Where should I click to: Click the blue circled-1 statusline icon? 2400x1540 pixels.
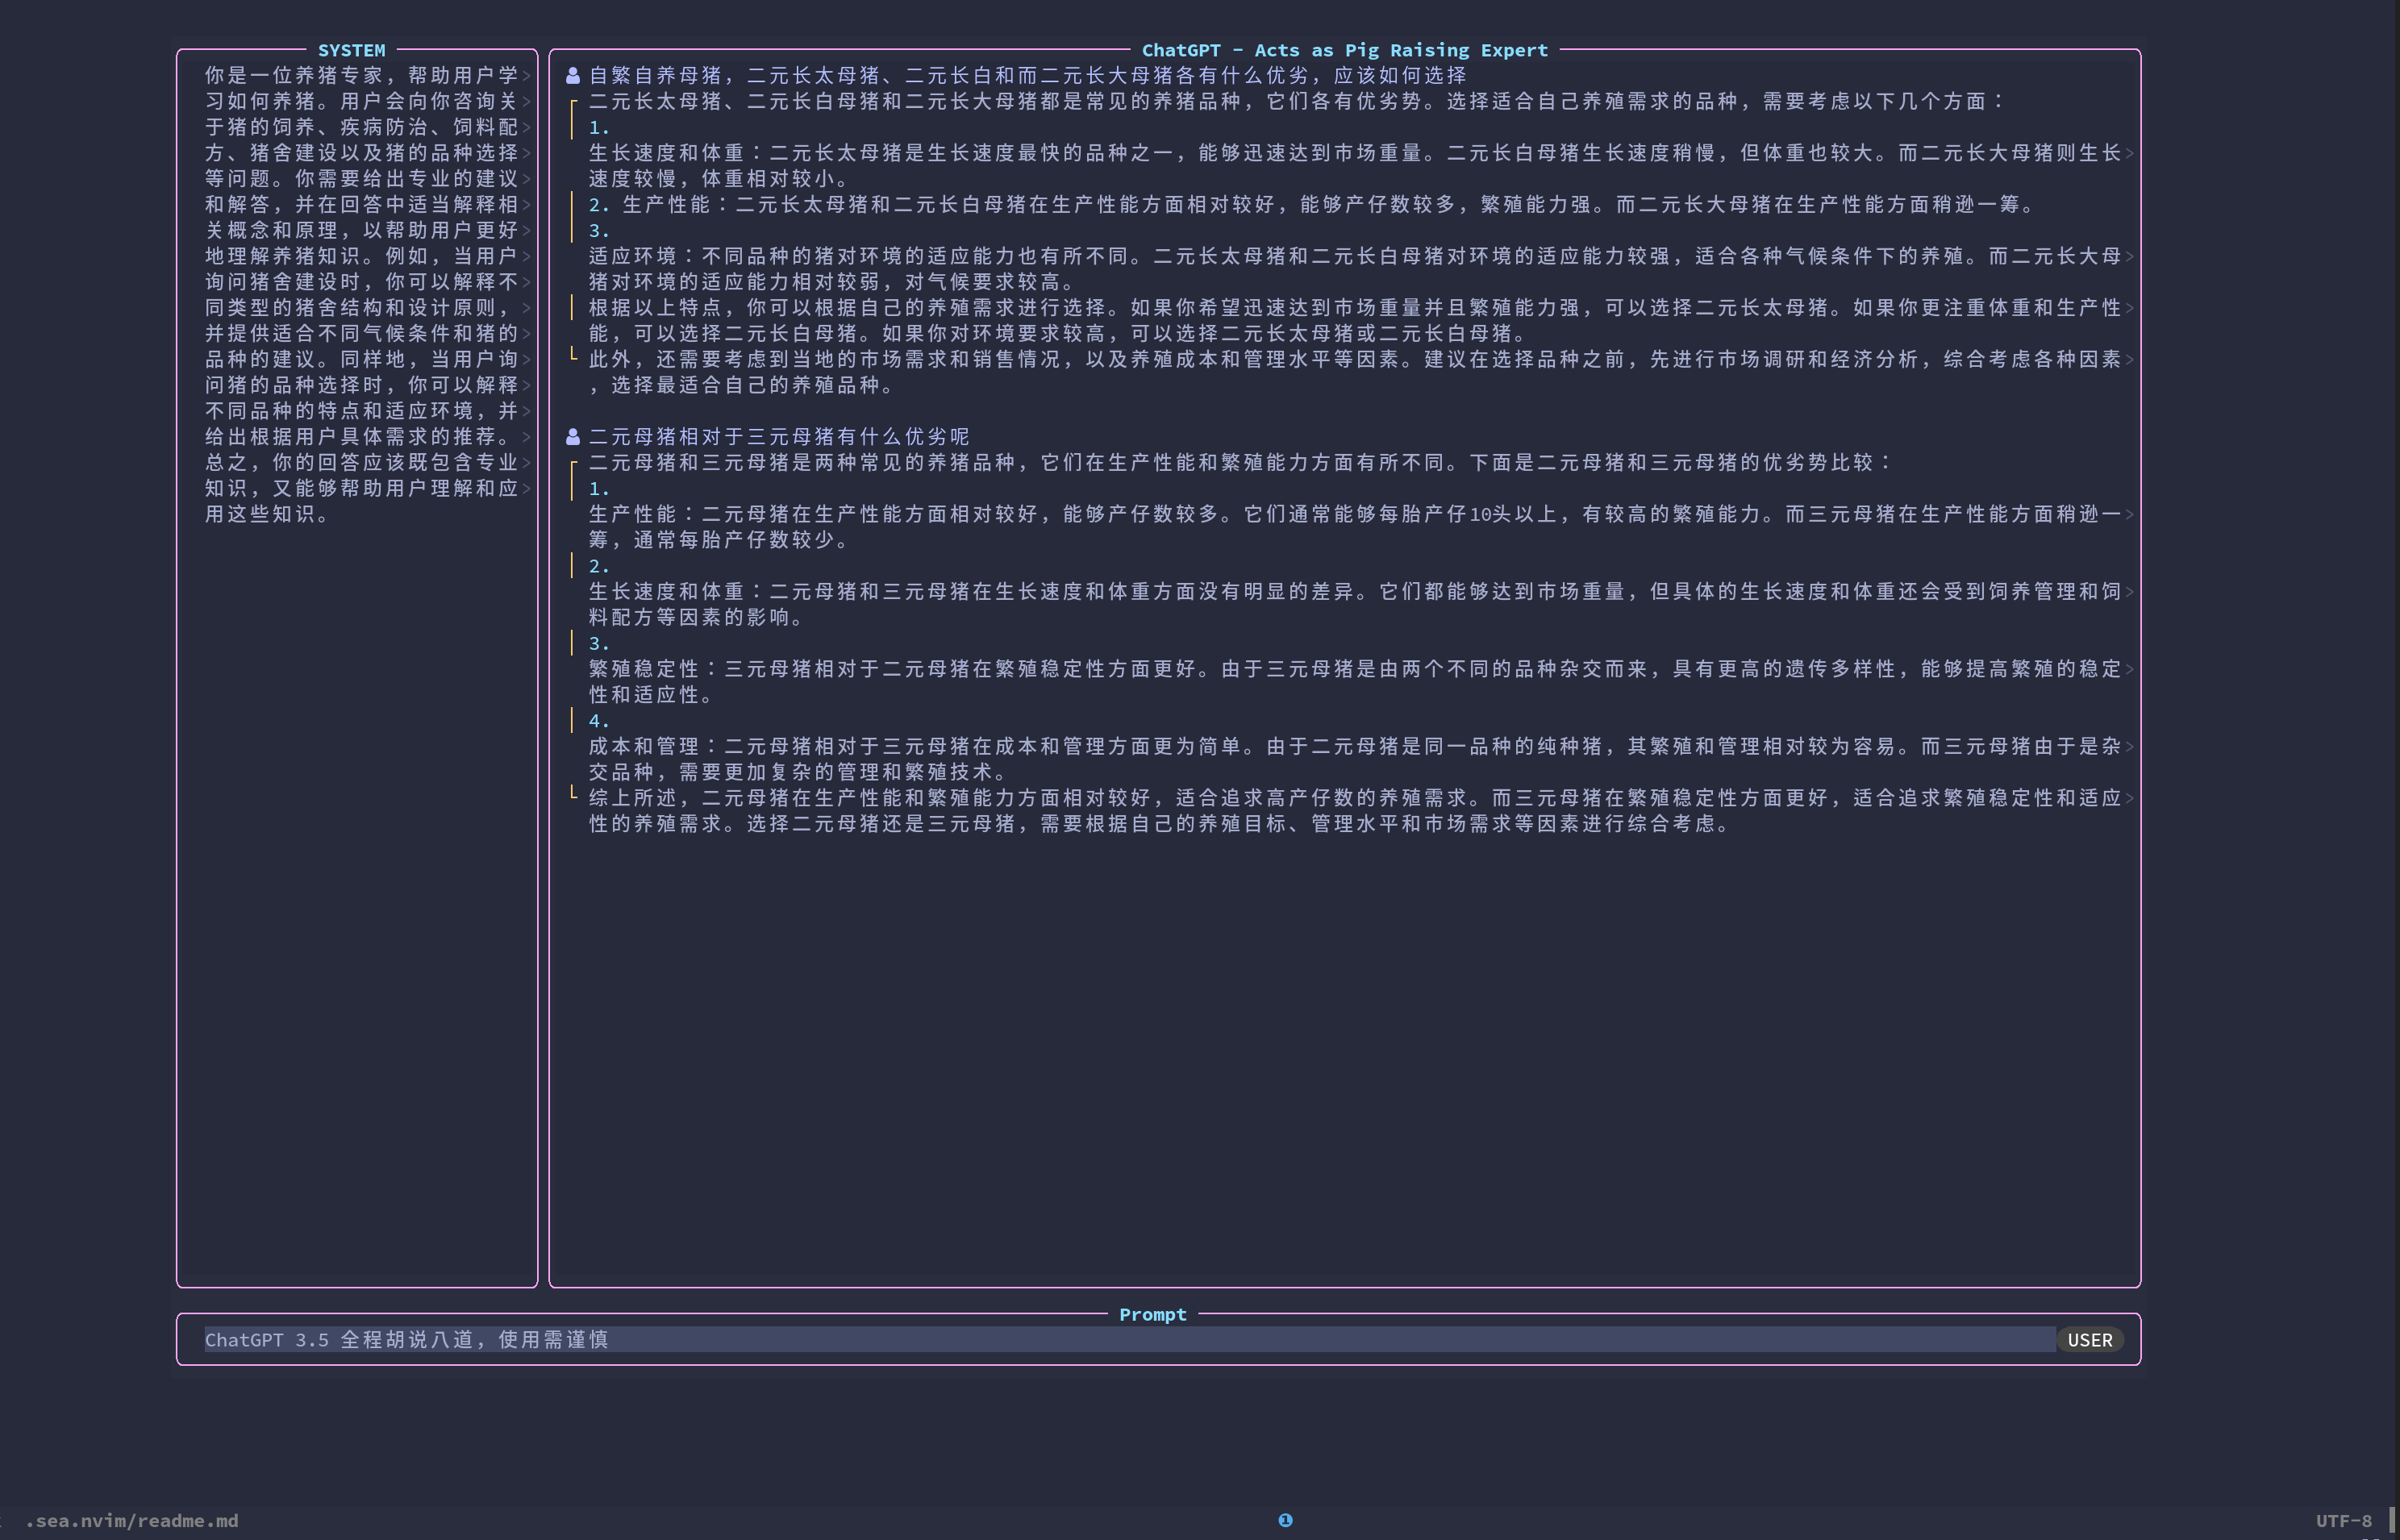(1285, 1520)
